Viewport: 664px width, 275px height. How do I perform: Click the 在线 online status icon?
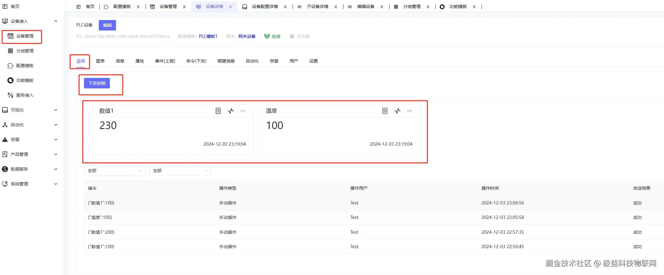tap(267, 36)
